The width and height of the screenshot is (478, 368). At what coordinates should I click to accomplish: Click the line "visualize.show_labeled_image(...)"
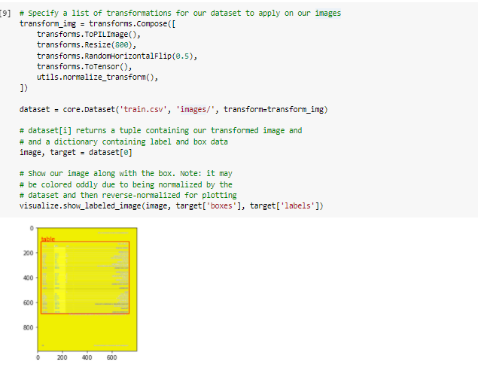172,205
